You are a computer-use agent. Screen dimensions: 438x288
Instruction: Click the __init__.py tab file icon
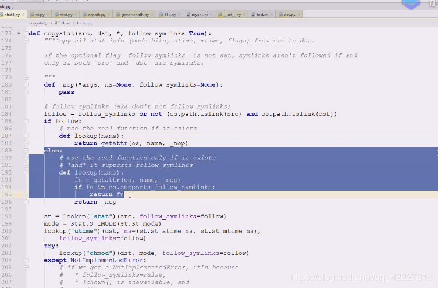tap(220, 15)
